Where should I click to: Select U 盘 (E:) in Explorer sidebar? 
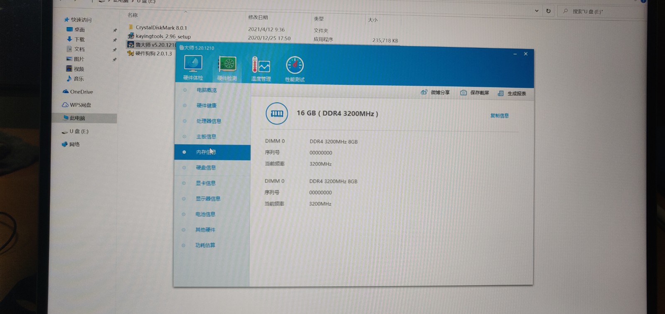click(75, 131)
